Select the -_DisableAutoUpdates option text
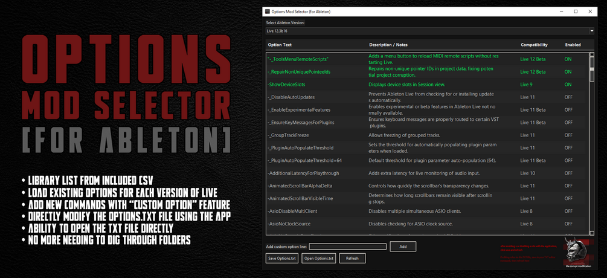The image size is (607, 278). click(x=291, y=97)
